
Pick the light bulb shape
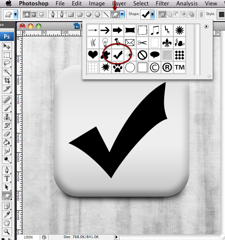click(x=105, y=43)
